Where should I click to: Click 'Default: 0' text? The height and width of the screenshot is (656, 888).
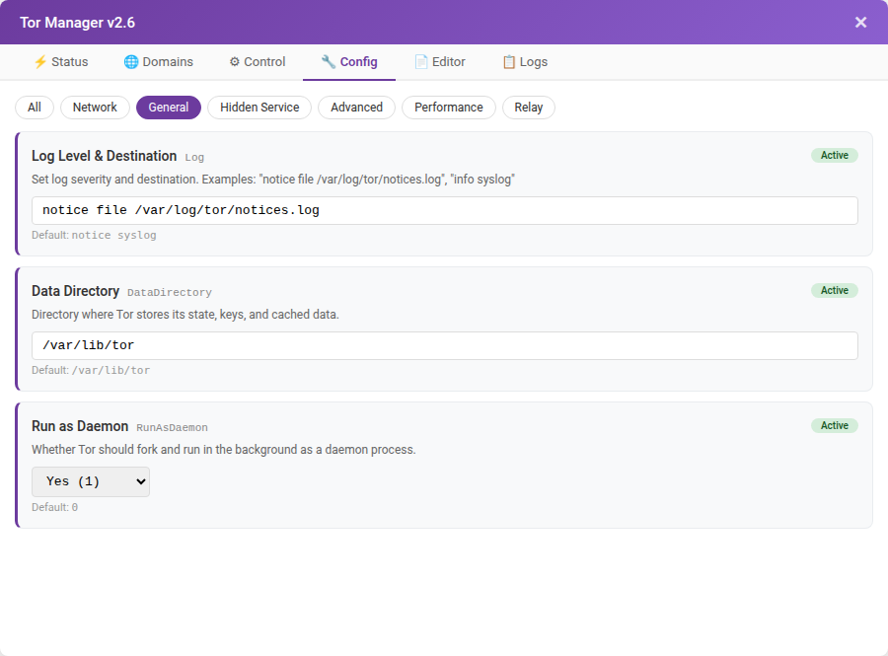(x=55, y=507)
